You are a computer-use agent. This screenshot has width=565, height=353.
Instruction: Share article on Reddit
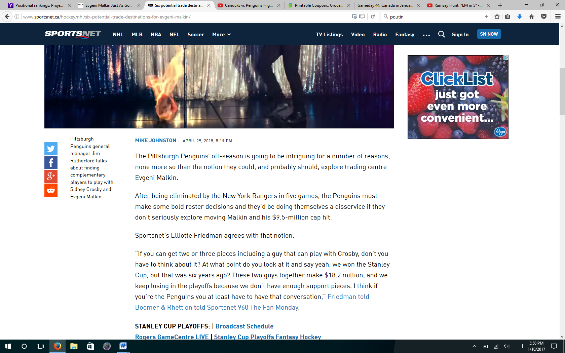pyautogui.click(x=51, y=190)
